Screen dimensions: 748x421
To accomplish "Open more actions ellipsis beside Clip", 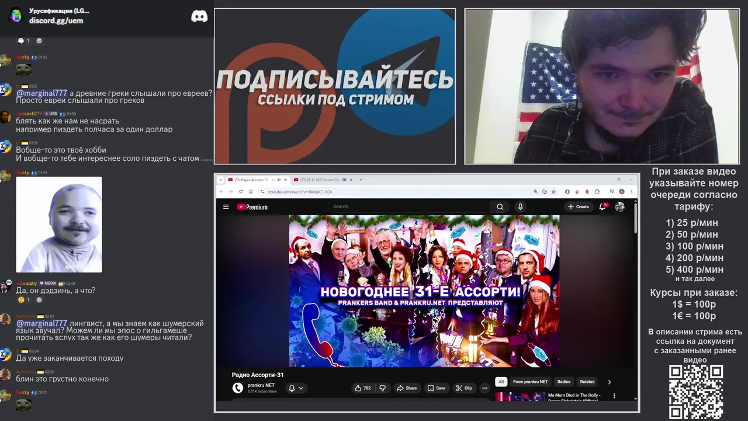I will (484, 388).
